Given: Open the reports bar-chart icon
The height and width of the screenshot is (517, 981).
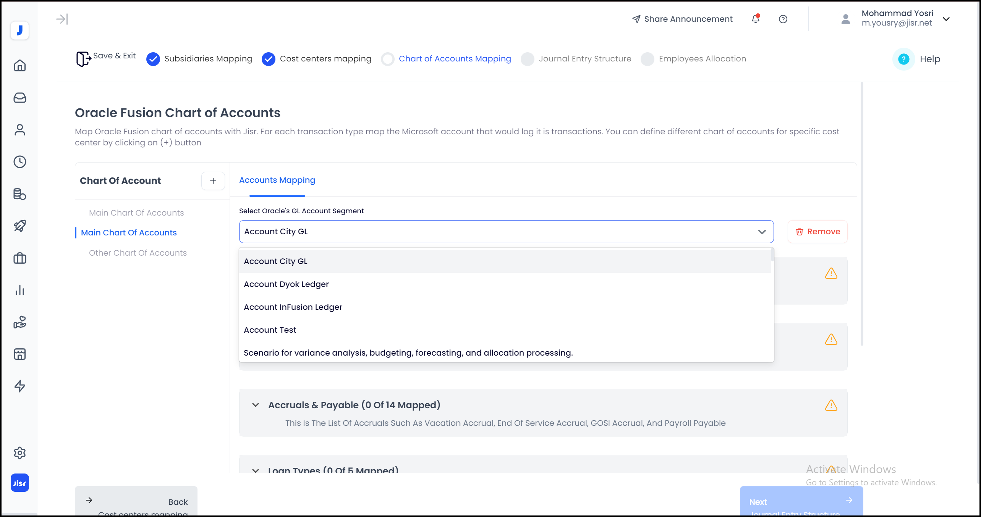Looking at the screenshot, I should pos(19,290).
